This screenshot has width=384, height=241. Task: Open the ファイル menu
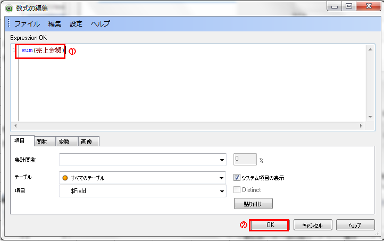(27, 24)
